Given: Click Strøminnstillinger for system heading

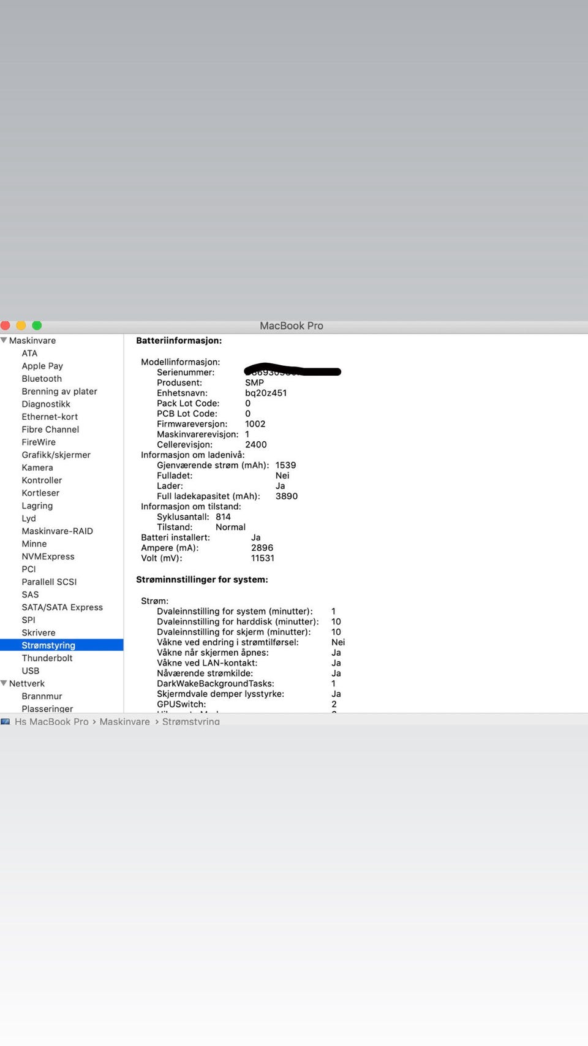Looking at the screenshot, I should 202,579.
